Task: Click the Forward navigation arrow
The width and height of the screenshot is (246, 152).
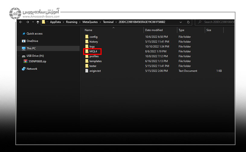Action: (x=27, y=22)
